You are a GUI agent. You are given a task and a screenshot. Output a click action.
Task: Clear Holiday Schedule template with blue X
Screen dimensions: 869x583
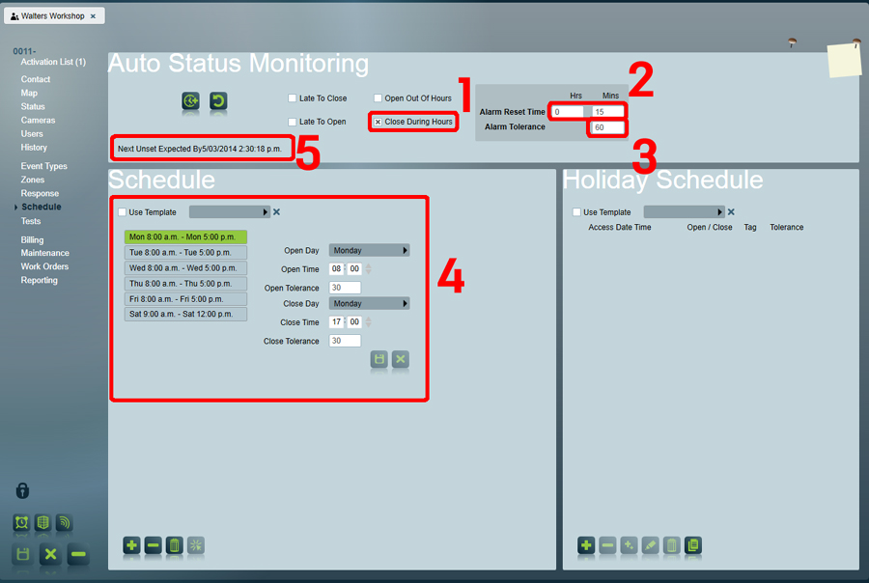point(731,211)
